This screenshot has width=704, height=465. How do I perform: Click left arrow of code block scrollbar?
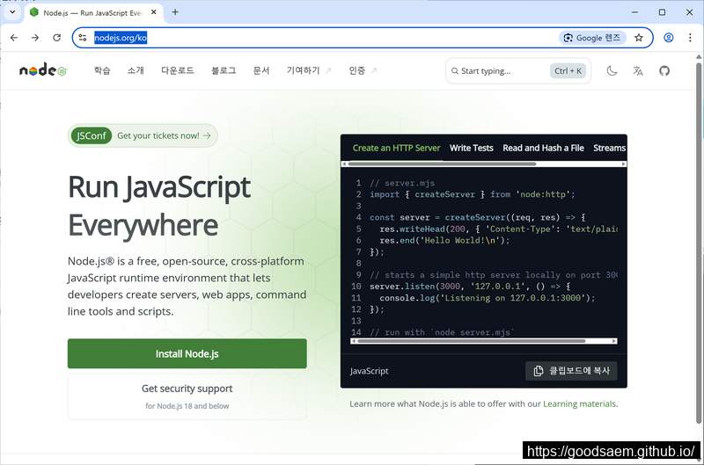(354, 341)
